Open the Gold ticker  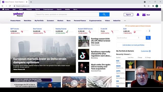[x=125, y=29]
